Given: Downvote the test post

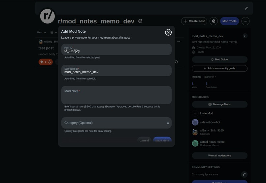Looking at the screenshot, I should [50, 62].
